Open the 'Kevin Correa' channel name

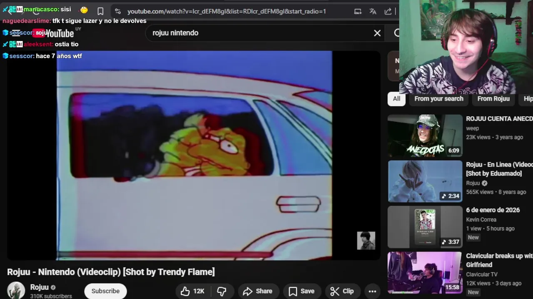(481, 220)
